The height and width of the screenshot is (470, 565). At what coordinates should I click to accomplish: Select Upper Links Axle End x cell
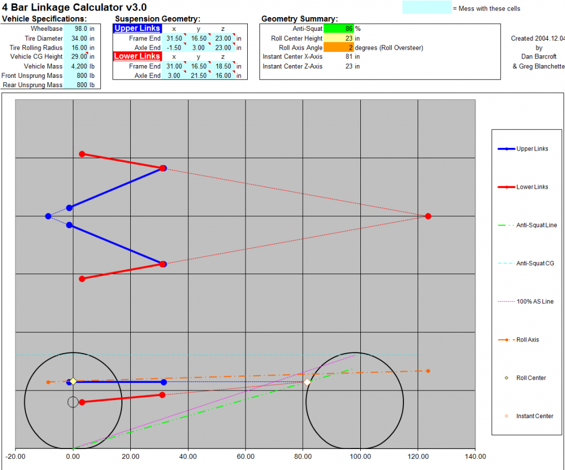tap(174, 47)
